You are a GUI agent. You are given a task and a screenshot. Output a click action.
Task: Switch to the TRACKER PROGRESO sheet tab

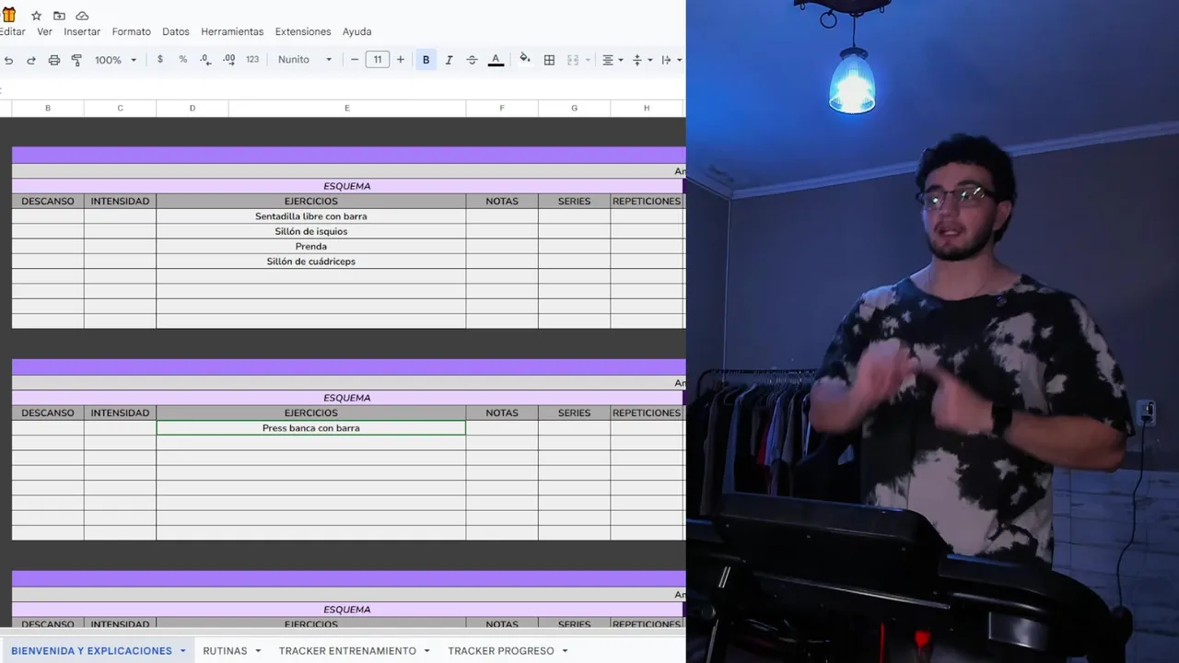pyautogui.click(x=501, y=651)
